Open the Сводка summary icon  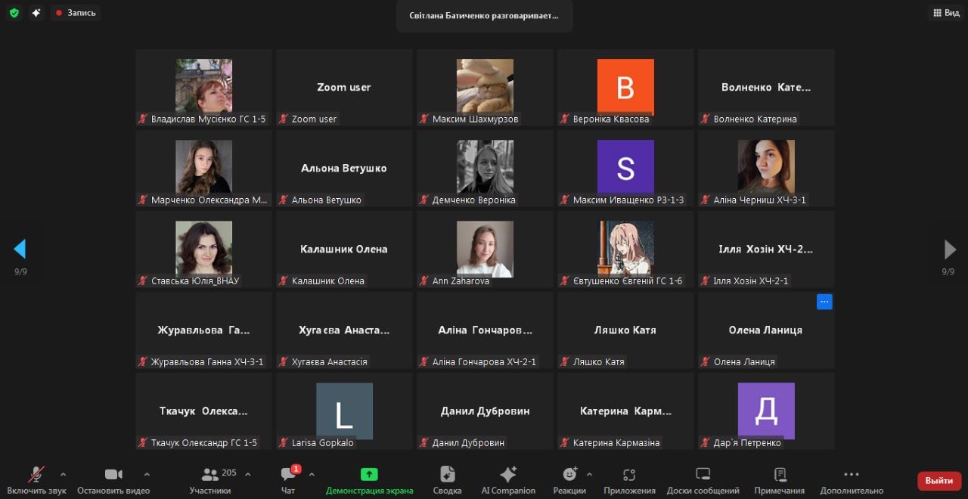pos(447,480)
